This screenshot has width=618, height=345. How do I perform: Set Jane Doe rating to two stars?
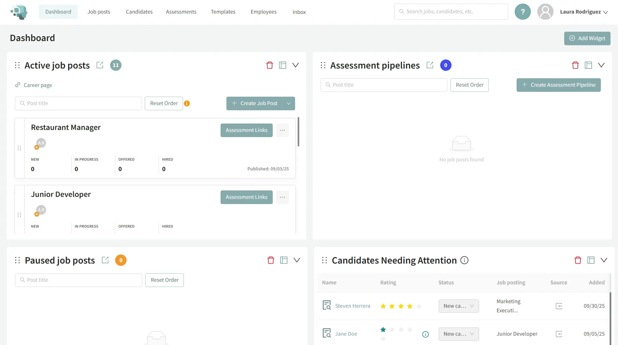[x=392, y=330]
